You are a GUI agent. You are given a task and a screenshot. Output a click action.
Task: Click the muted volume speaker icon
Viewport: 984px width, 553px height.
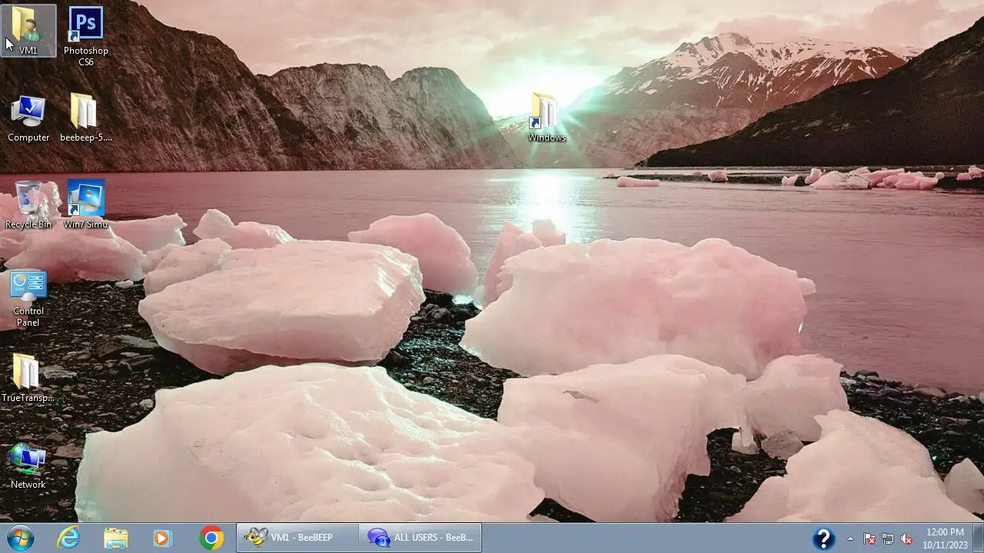(906, 538)
